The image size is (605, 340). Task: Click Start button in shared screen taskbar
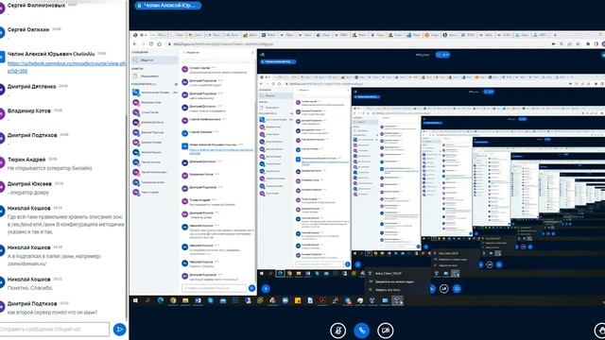coord(135,300)
